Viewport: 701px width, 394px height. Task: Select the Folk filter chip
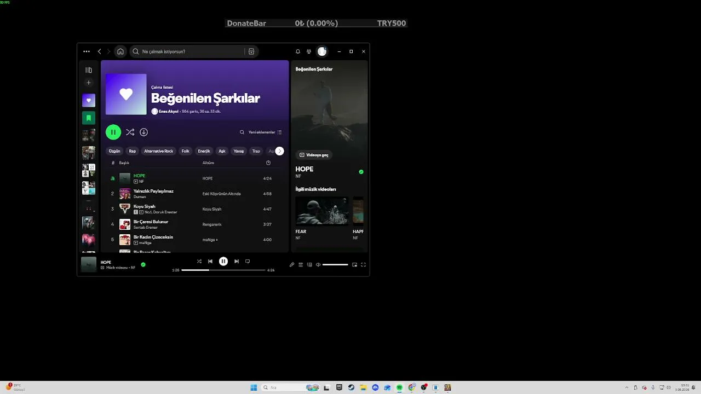pyautogui.click(x=186, y=151)
